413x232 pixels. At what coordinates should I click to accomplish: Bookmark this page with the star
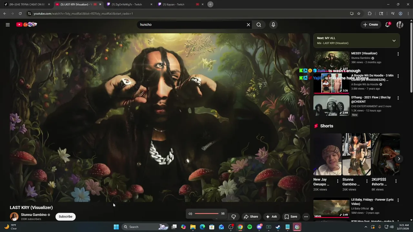click(x=359, y=14)
